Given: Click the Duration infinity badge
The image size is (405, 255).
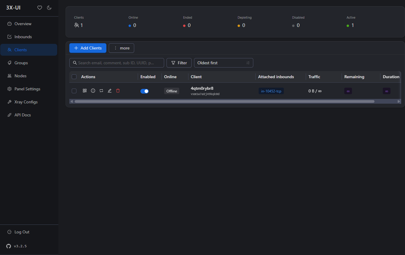Looking at the screenshot, I should pyautogui.click(x=387, y=91).
